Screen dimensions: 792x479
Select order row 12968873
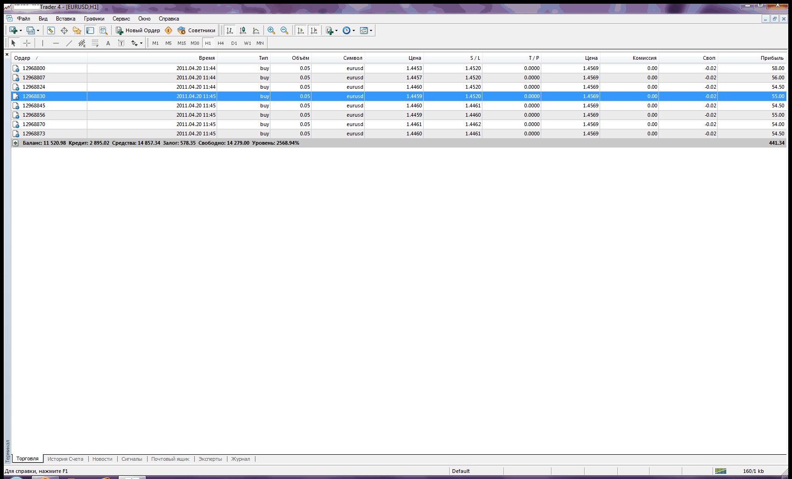click(399, 134)
